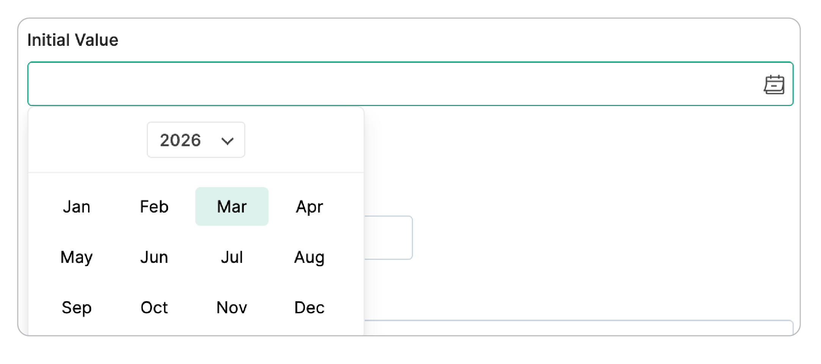
Task: Choose the highlighted Mar month
Action: [232, 207]
